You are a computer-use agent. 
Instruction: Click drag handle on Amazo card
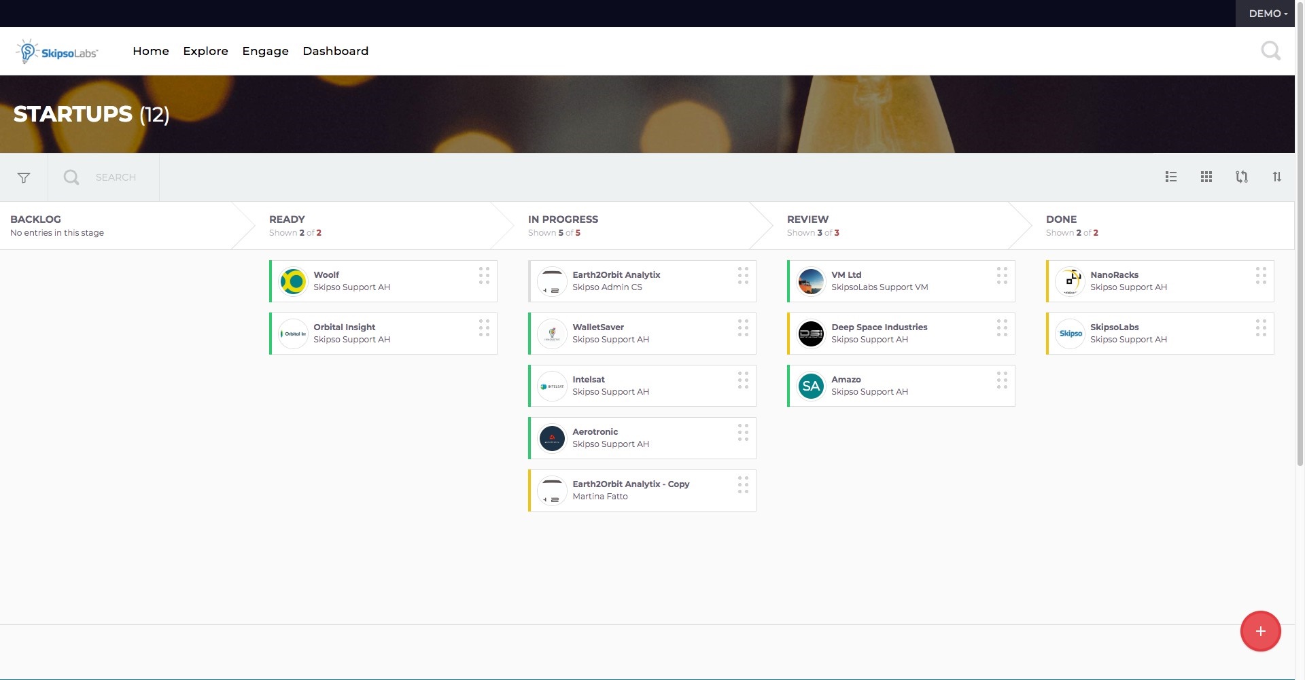pos(1002,380)
